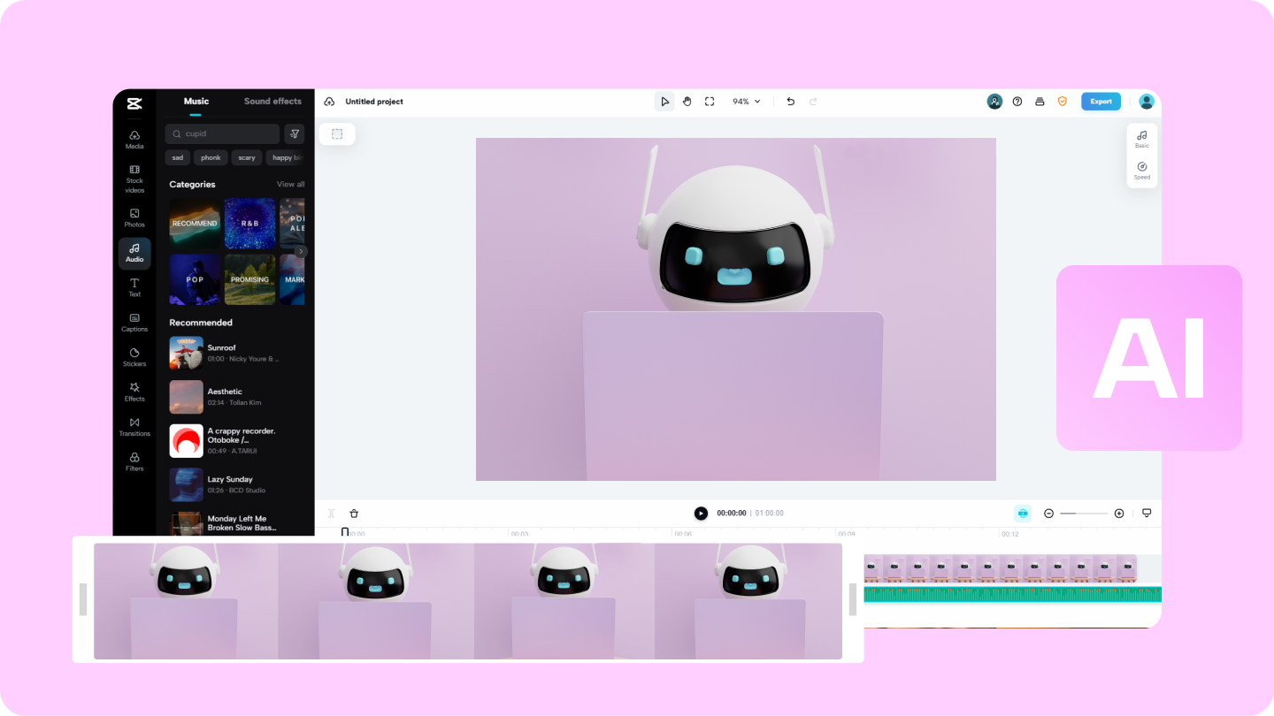Open the layout stack icon
The image size is (1274, 716).
click(1040, 102)
